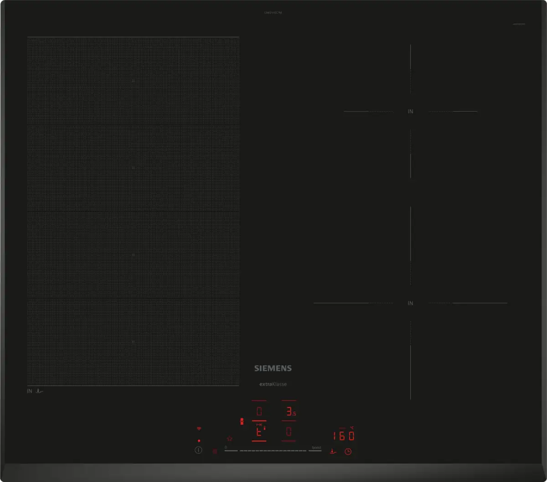The image size is (547, 482).
Task: Select the top-left zone display showing 0
Action: point(259,412)
